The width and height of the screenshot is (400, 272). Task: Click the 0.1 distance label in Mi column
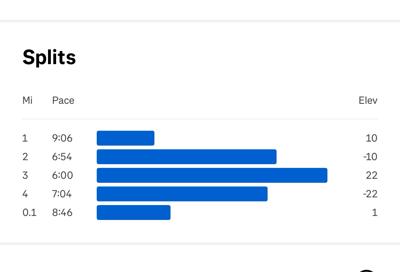tap(29, 213)
